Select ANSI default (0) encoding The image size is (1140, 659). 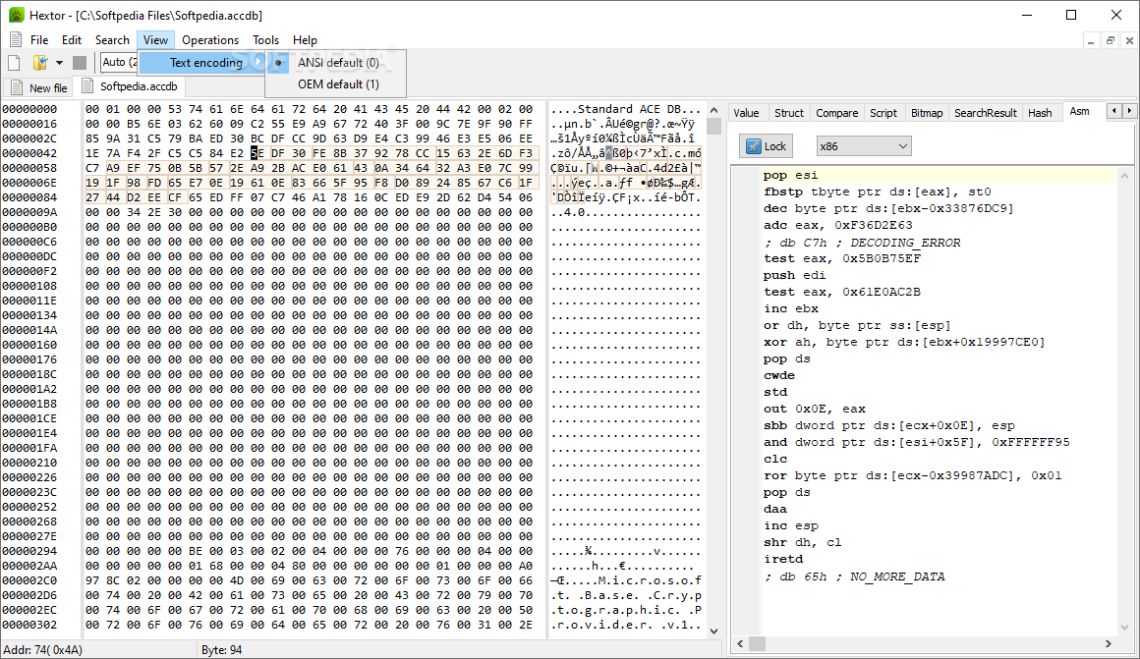(x=335, y=63)
